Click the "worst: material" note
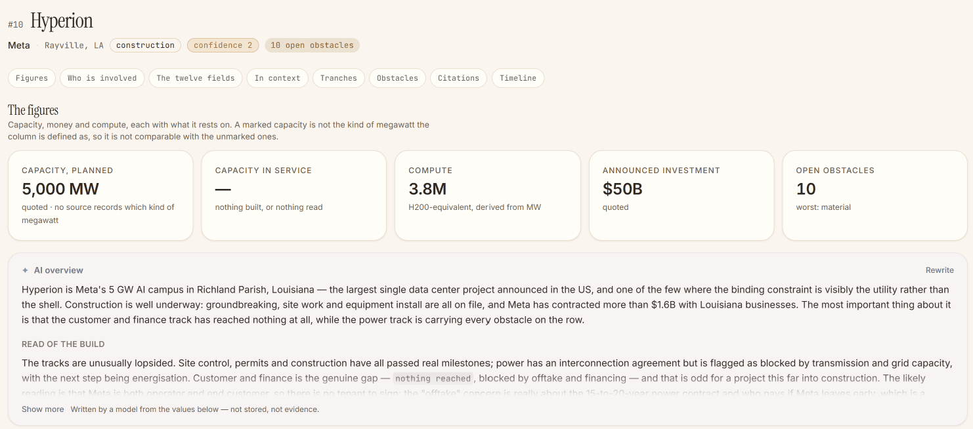The height and width of the screenshot is (429, 973). point(823,207)
